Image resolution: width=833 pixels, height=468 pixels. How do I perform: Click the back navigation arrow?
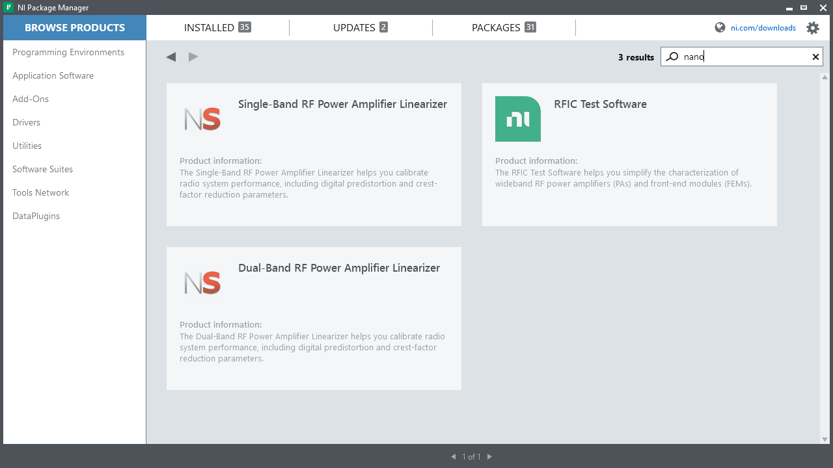[x=171, y=57]
